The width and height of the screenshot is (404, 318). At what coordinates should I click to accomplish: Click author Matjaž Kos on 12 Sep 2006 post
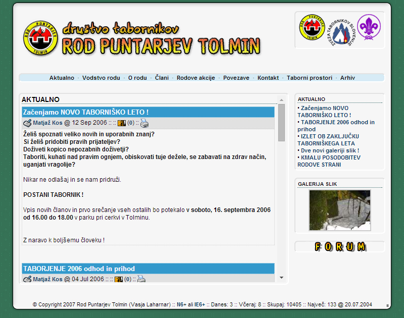[x=47, y=123]
